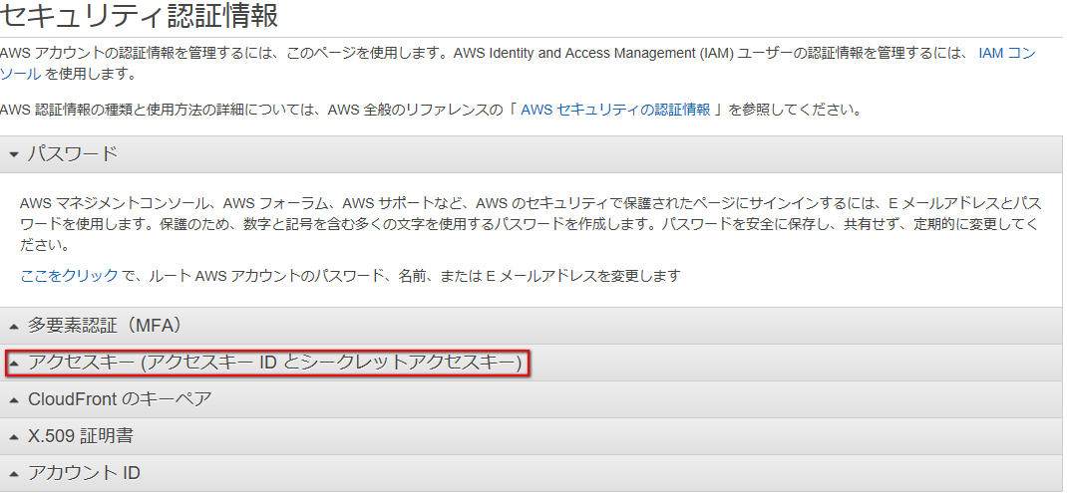The height and width of the screenshot is (493, 1067).
Task: Show the アカウント ID section
Action: [84, 474]
